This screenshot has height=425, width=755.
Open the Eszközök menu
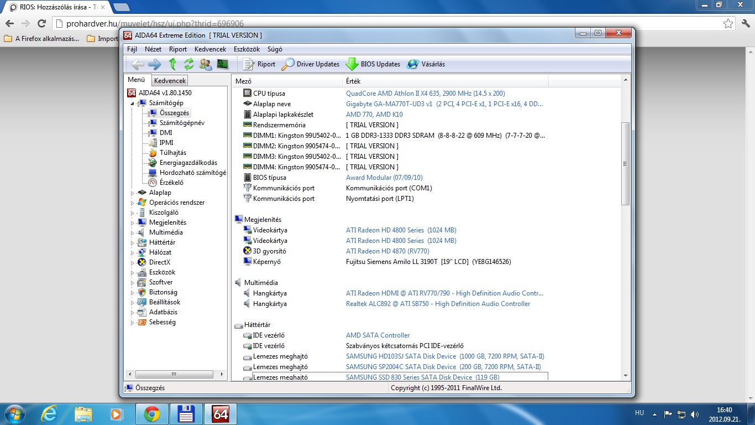[x=247, y=49]
